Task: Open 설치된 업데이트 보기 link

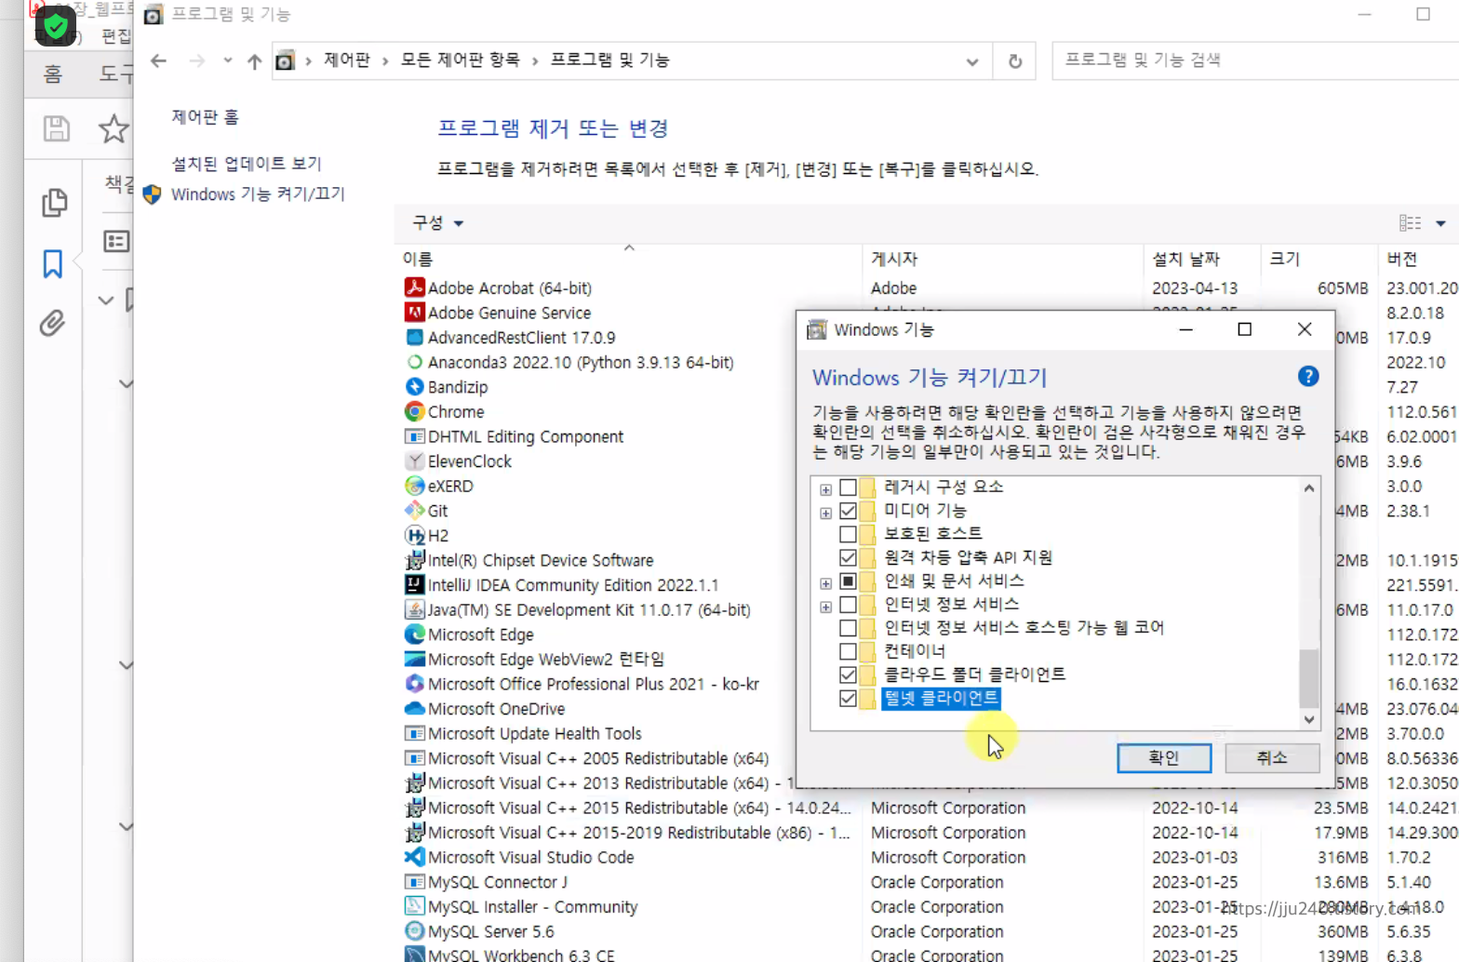Action: point(247,164)
